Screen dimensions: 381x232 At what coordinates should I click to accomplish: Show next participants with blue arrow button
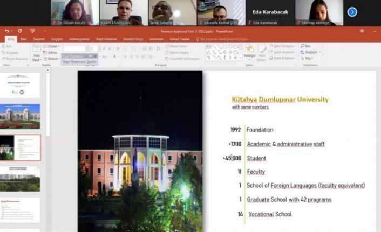pos(352,11)
